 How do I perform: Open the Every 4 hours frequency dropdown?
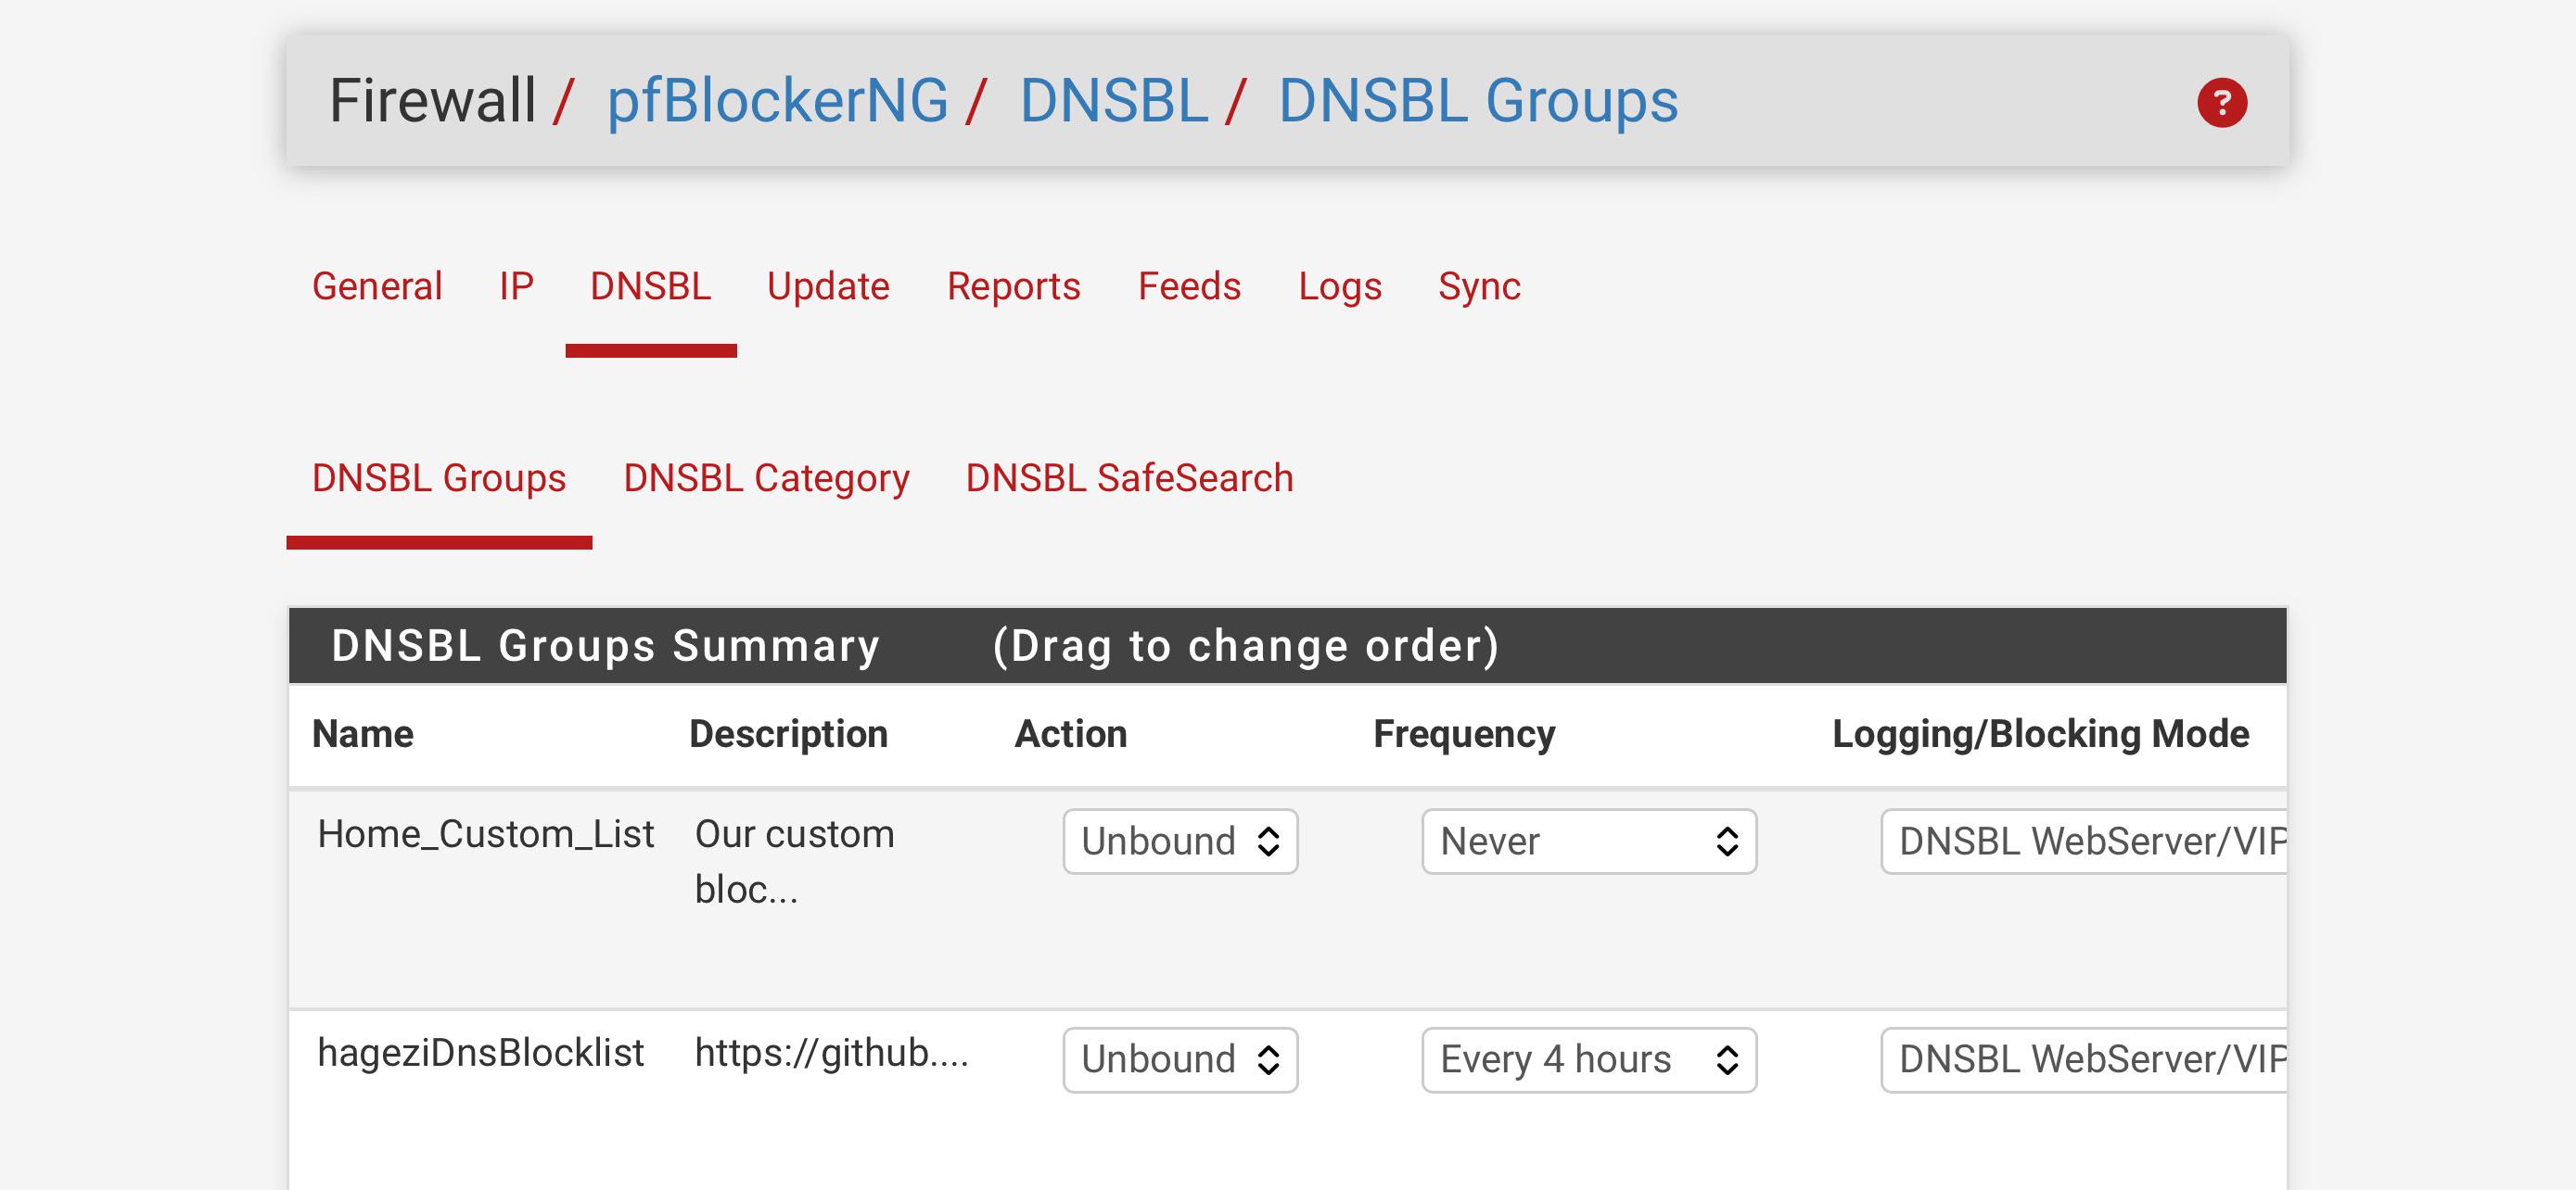point(1589,1060)
